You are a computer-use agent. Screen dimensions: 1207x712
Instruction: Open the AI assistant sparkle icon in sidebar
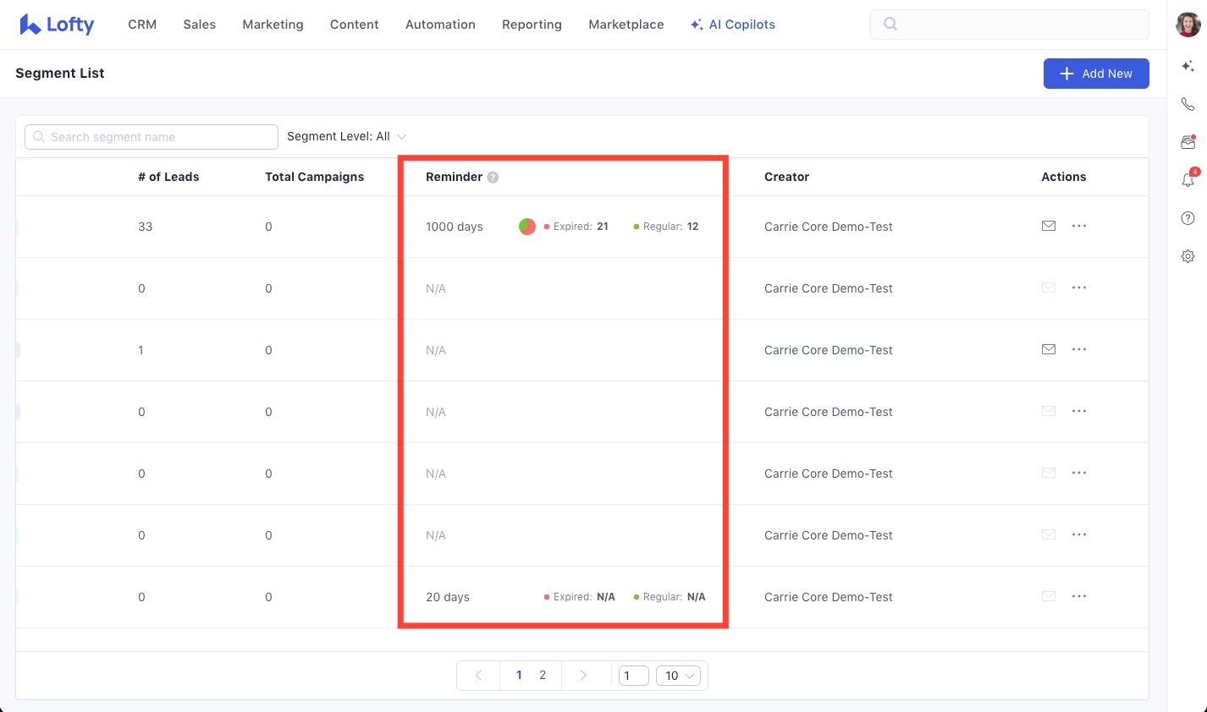1188,66
